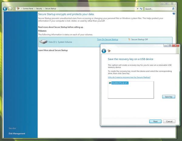182x141 pixels.
Task: Maximize the Control Panel window
Action: click(x=167, y=3)
